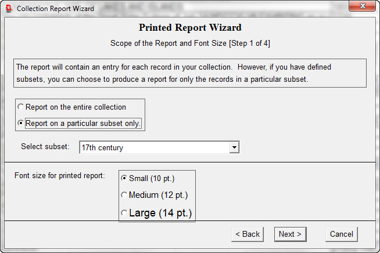Cancel the report wizard
Screen dimensions: 380x253
click(341, 234)
